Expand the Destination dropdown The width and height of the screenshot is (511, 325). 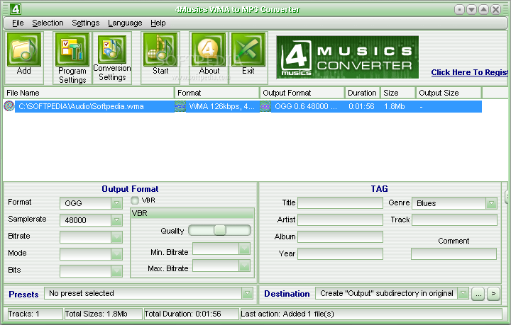(463, 293)
